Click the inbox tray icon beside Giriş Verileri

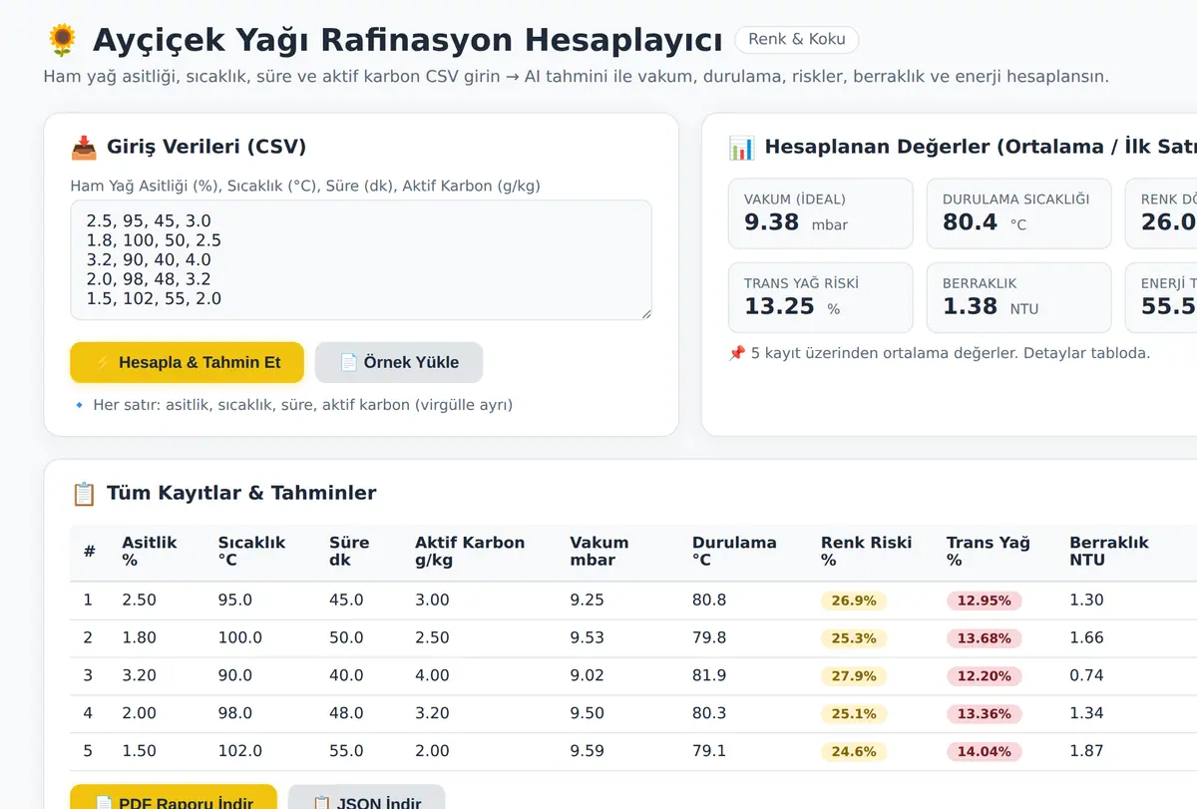[84, 148]
